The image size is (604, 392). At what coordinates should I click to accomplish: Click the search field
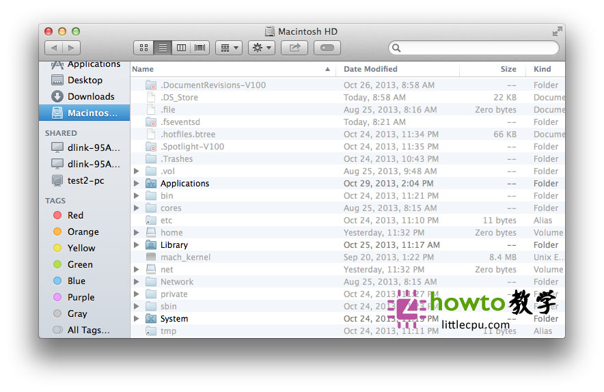473,48
